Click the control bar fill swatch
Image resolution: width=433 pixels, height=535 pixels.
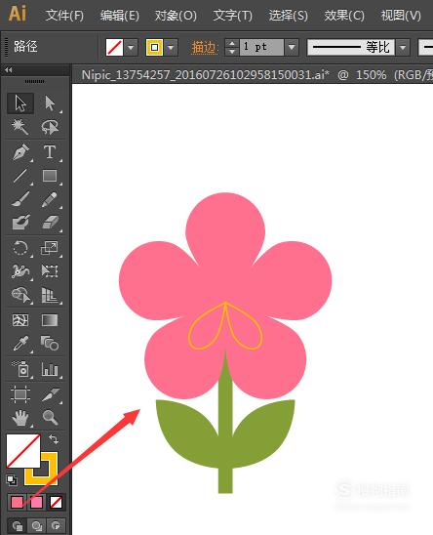click(114, 47)
